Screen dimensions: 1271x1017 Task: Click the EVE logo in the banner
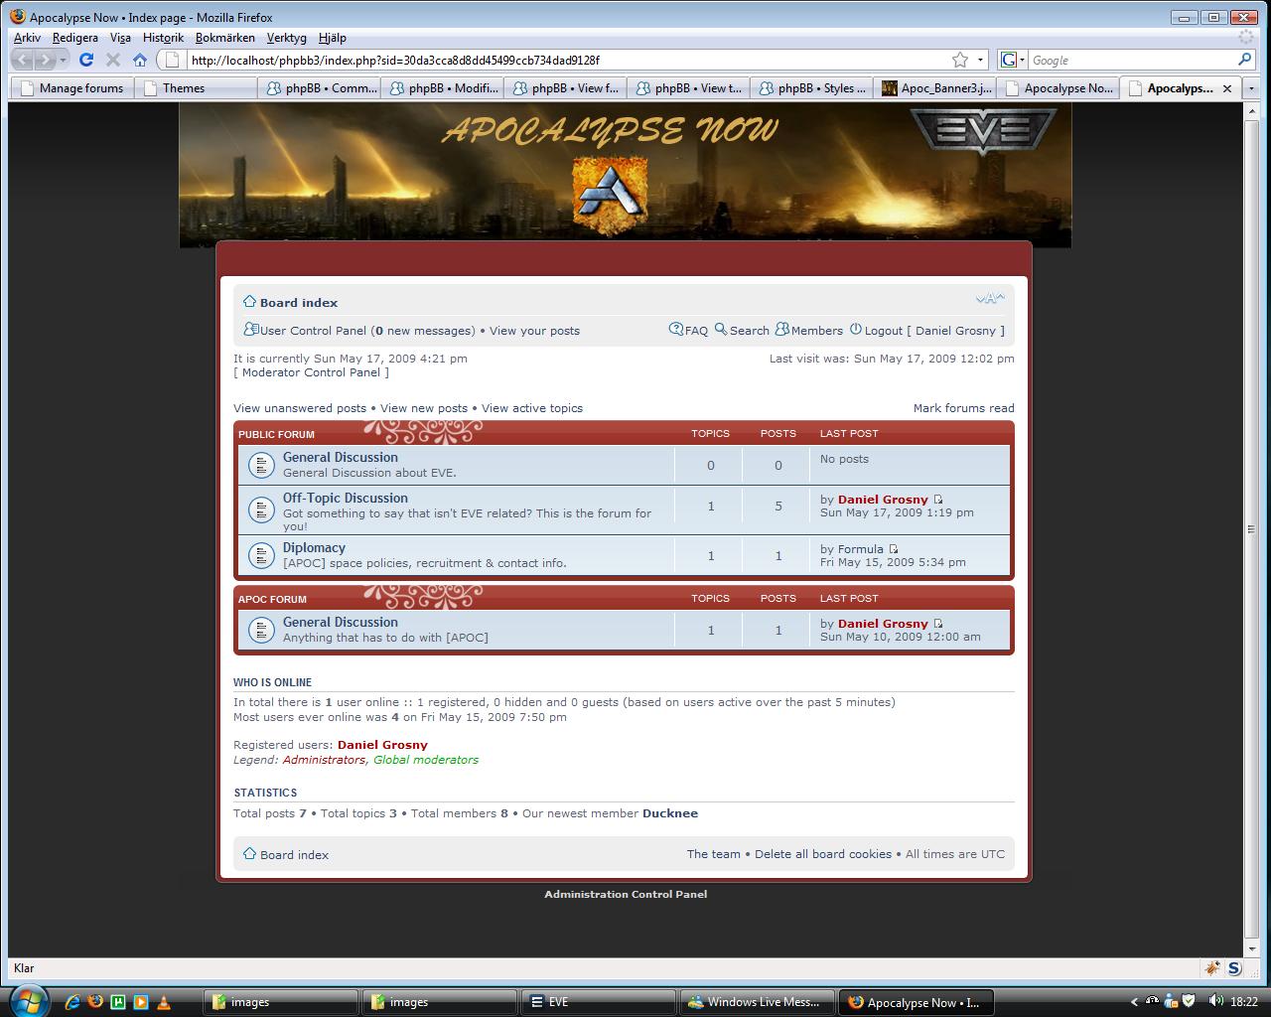(982, 131)
